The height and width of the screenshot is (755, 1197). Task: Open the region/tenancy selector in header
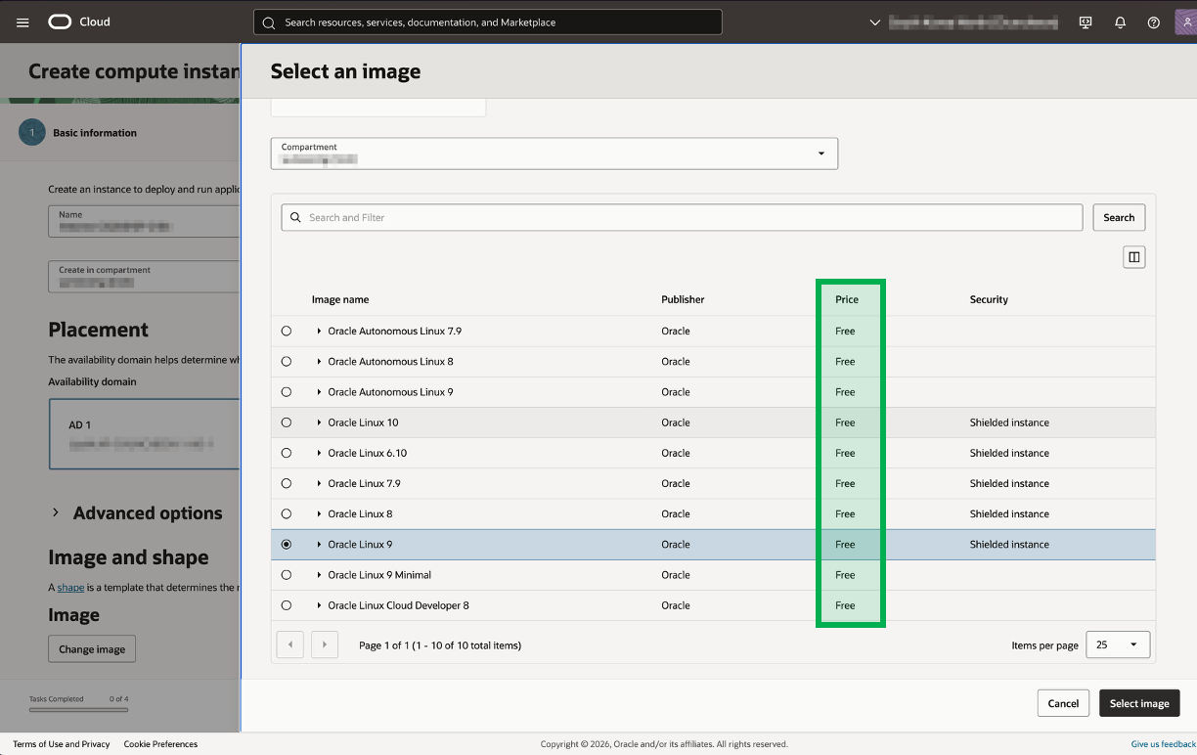click(x=963, y=22)
